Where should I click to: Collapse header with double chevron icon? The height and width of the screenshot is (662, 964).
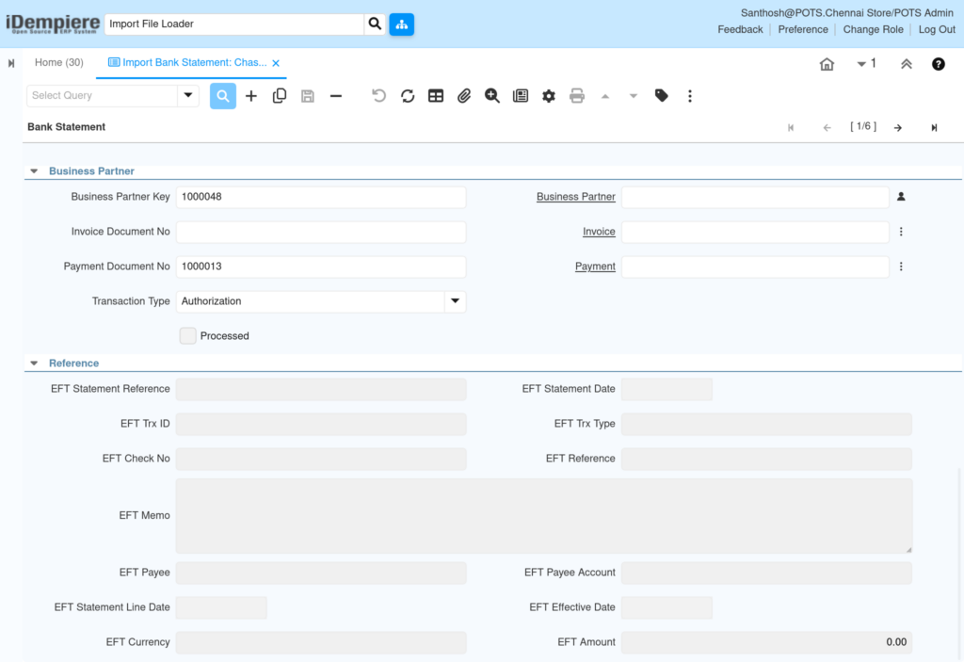click(x=907, y=64)
